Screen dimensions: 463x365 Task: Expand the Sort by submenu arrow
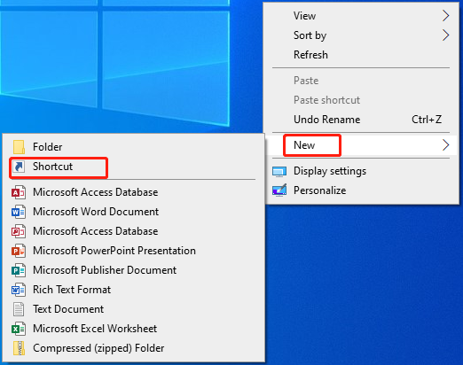446,35
